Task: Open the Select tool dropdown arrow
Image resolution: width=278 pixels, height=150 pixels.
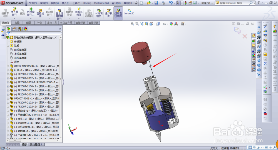Action: click(182, 3)
